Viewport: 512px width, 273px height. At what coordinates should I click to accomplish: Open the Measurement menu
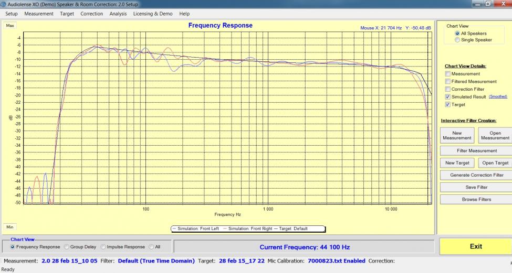pyautogui.click(x=38, y=14)
